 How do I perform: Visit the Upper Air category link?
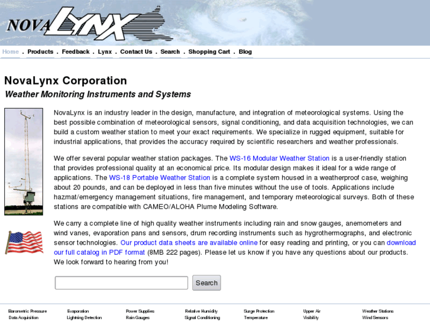click(312, 311)
